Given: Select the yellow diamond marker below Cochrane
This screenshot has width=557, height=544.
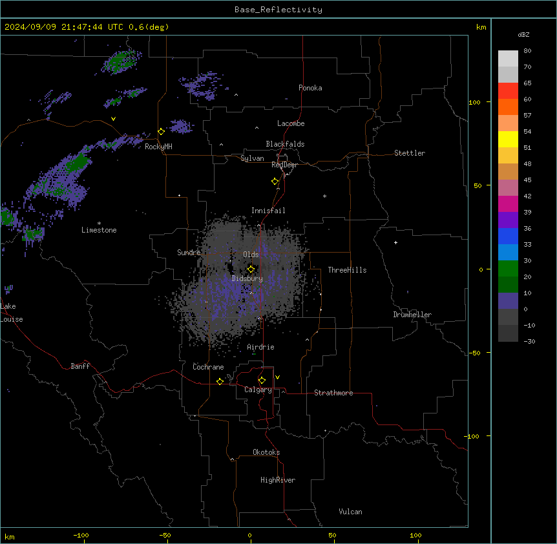Looking at the screenshot, I should tap(220, 381).
